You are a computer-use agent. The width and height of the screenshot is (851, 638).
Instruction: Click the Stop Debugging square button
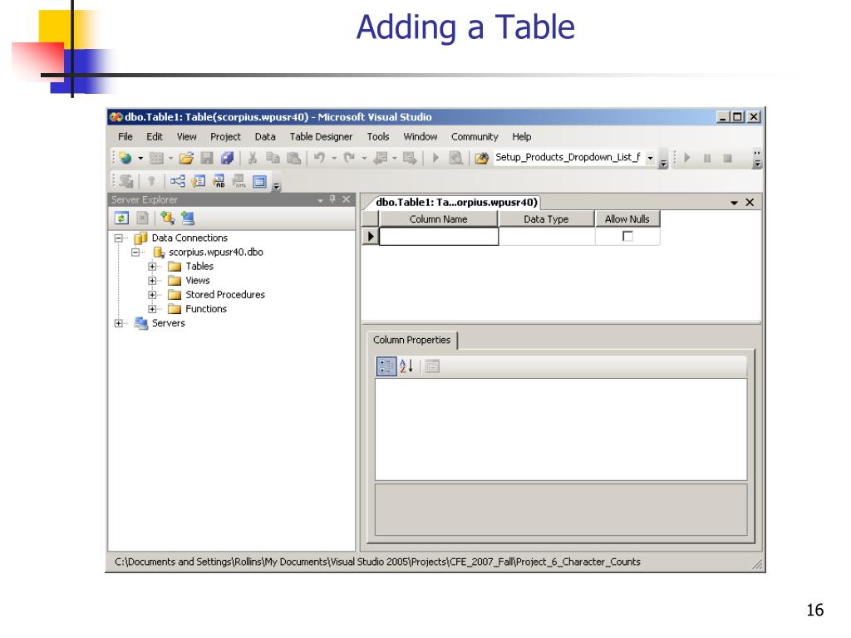727,158
